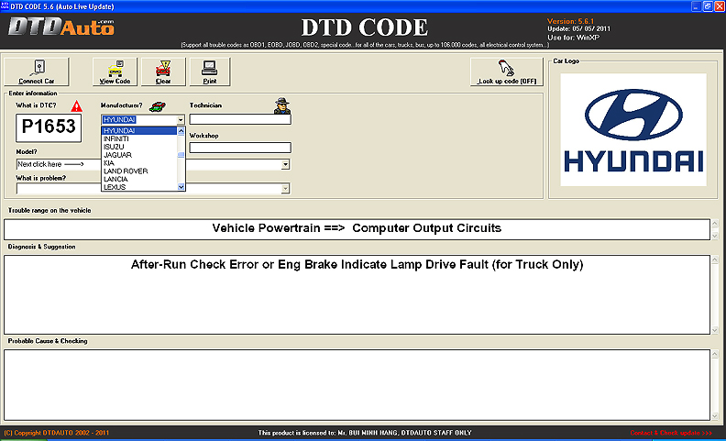Image resolution: width=726 pixels, height=441 pixels.
Task: Select LAND ROVER in the manufacturer list
Action: (x=139, y=171)
